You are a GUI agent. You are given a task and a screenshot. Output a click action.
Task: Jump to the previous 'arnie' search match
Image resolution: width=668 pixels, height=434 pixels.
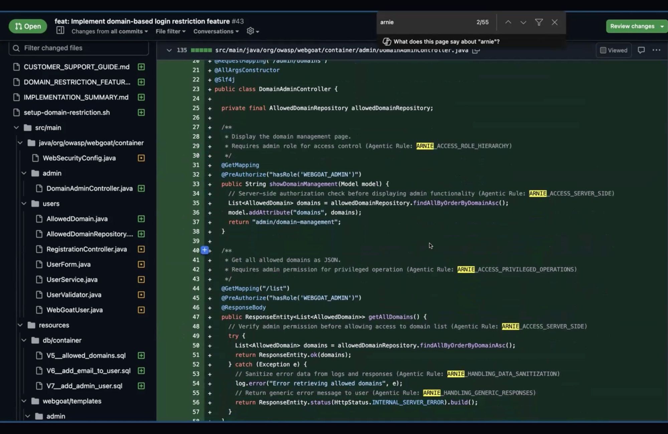click(508, 22)
